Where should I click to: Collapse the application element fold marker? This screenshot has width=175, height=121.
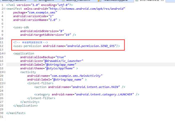pyautogui.click(x=4, y=53)
